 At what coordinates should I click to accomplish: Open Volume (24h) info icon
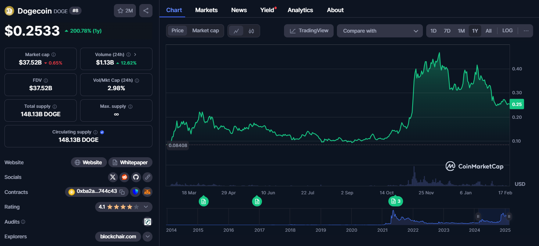[128, 55]
